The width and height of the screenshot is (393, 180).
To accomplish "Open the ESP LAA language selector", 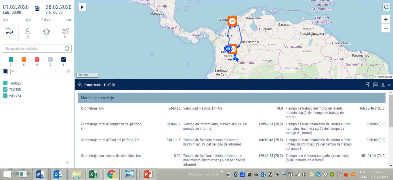I will (x=363, y=174).
